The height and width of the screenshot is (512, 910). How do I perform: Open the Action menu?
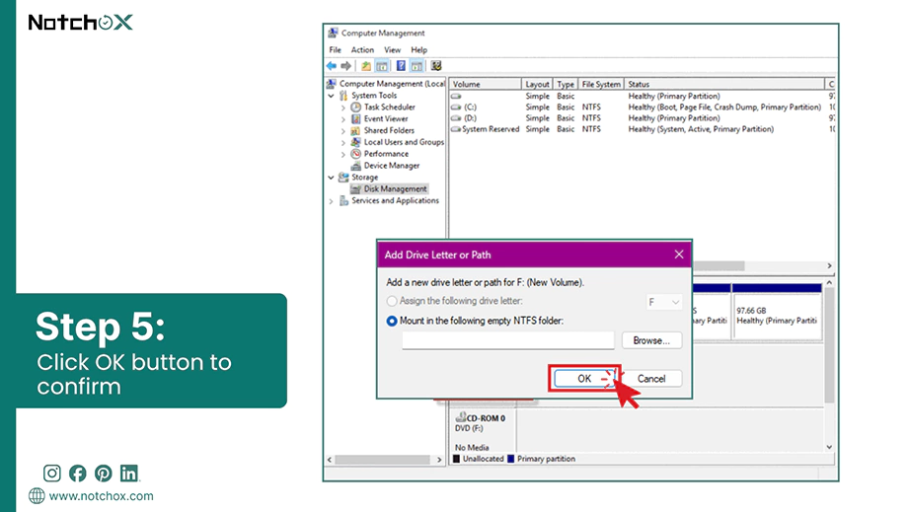(x=362, y=50)
